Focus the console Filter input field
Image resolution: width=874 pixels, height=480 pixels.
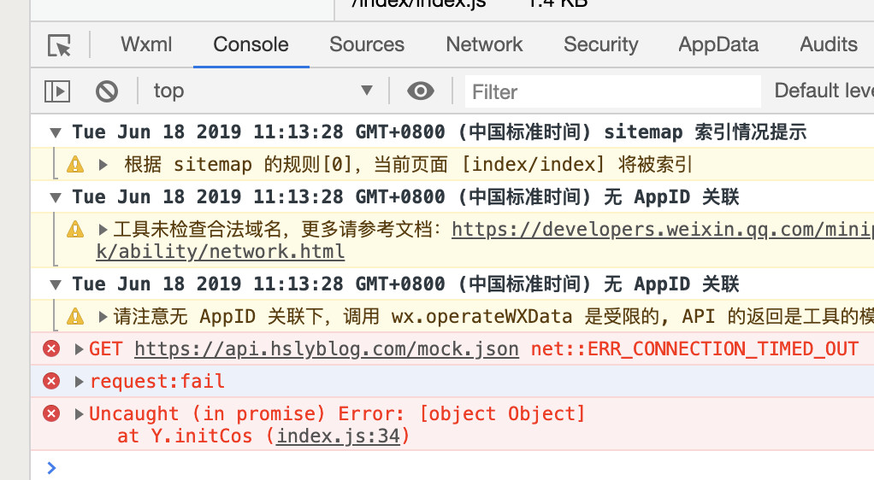coord(613,91)
